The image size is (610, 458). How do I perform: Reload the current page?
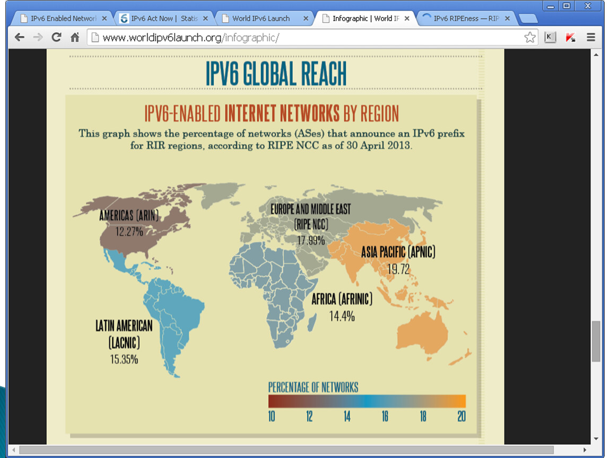click(56, 37)
